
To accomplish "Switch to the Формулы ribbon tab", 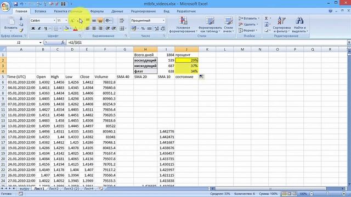I will pyautogui.click(x=97, y=11).
